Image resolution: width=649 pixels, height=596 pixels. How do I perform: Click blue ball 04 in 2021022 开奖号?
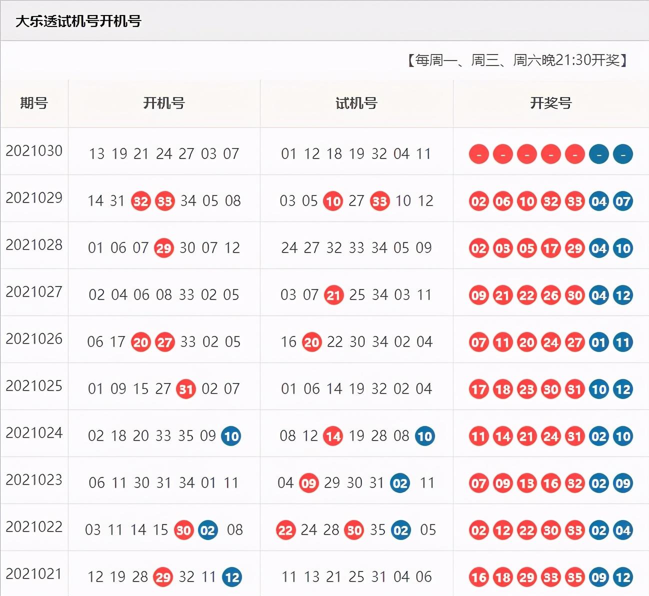tap(623, 530)
